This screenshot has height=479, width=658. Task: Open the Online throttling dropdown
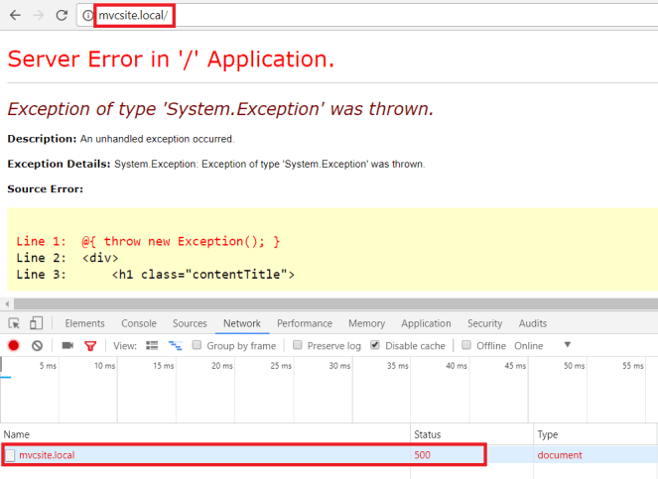(x=567, y=345)
